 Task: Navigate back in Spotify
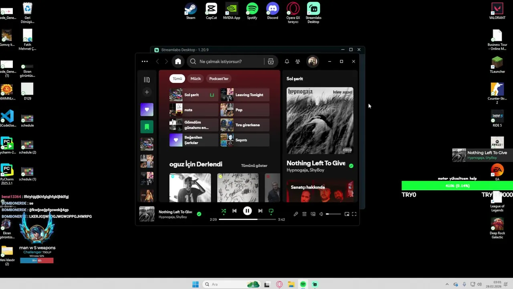158,61
